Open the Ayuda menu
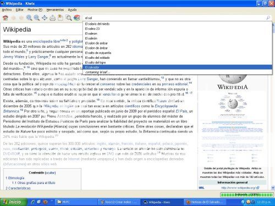The width and height of the screenshot is (275, 206). click(x=72, y=10)
